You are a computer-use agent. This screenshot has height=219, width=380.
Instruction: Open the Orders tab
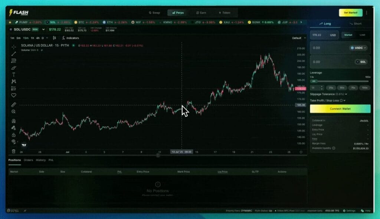(x=28, y=160)
